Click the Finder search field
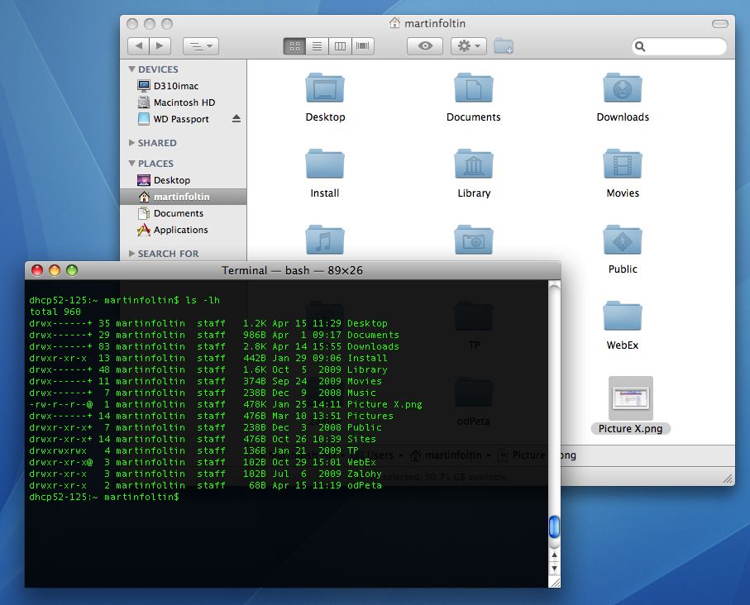Viewport: 750px width, 605px height. pos(679,46)
